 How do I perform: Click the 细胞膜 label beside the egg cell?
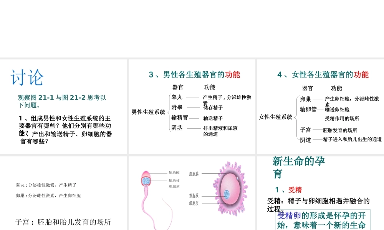click(194, 174)
